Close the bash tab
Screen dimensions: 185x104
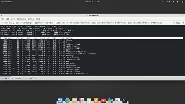coord(35,78)
